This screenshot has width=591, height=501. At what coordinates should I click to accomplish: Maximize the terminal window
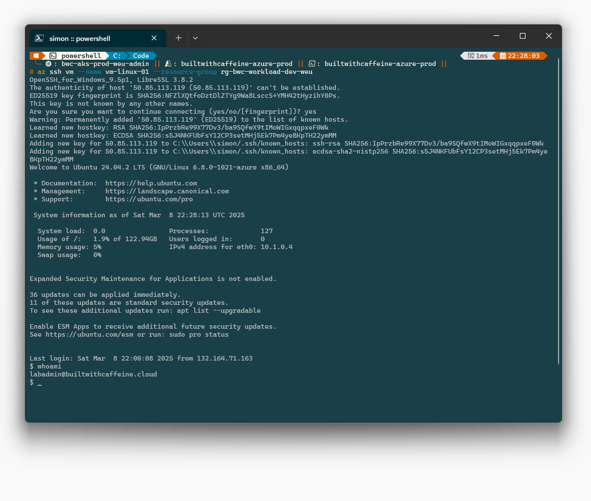(x=523, y=36)
